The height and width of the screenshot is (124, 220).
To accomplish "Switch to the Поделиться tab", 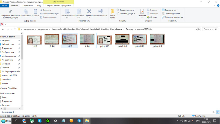I will (28, 6).
